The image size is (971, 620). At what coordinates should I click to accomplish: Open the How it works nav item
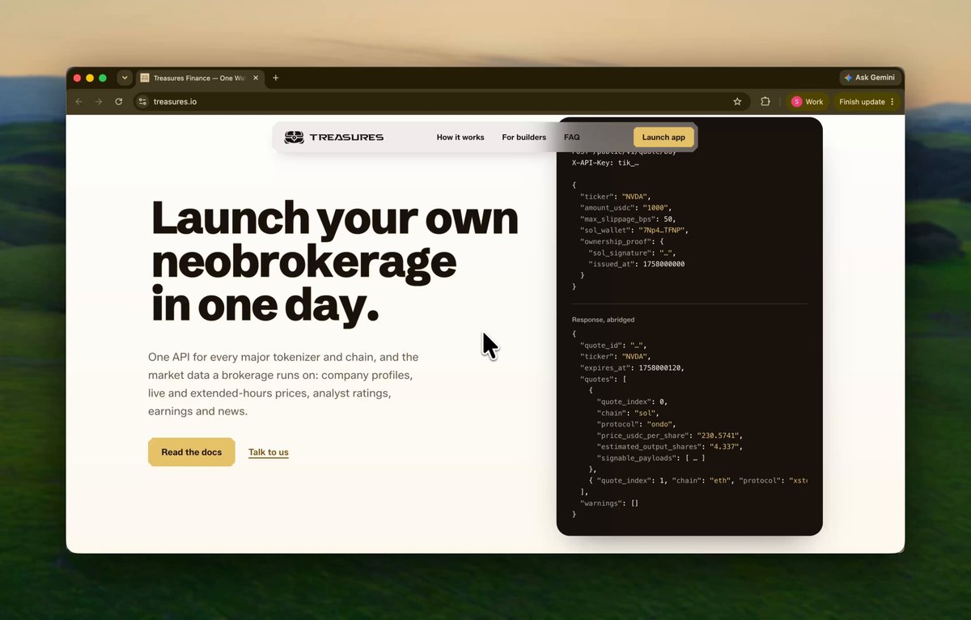click(x=460, y=138)
